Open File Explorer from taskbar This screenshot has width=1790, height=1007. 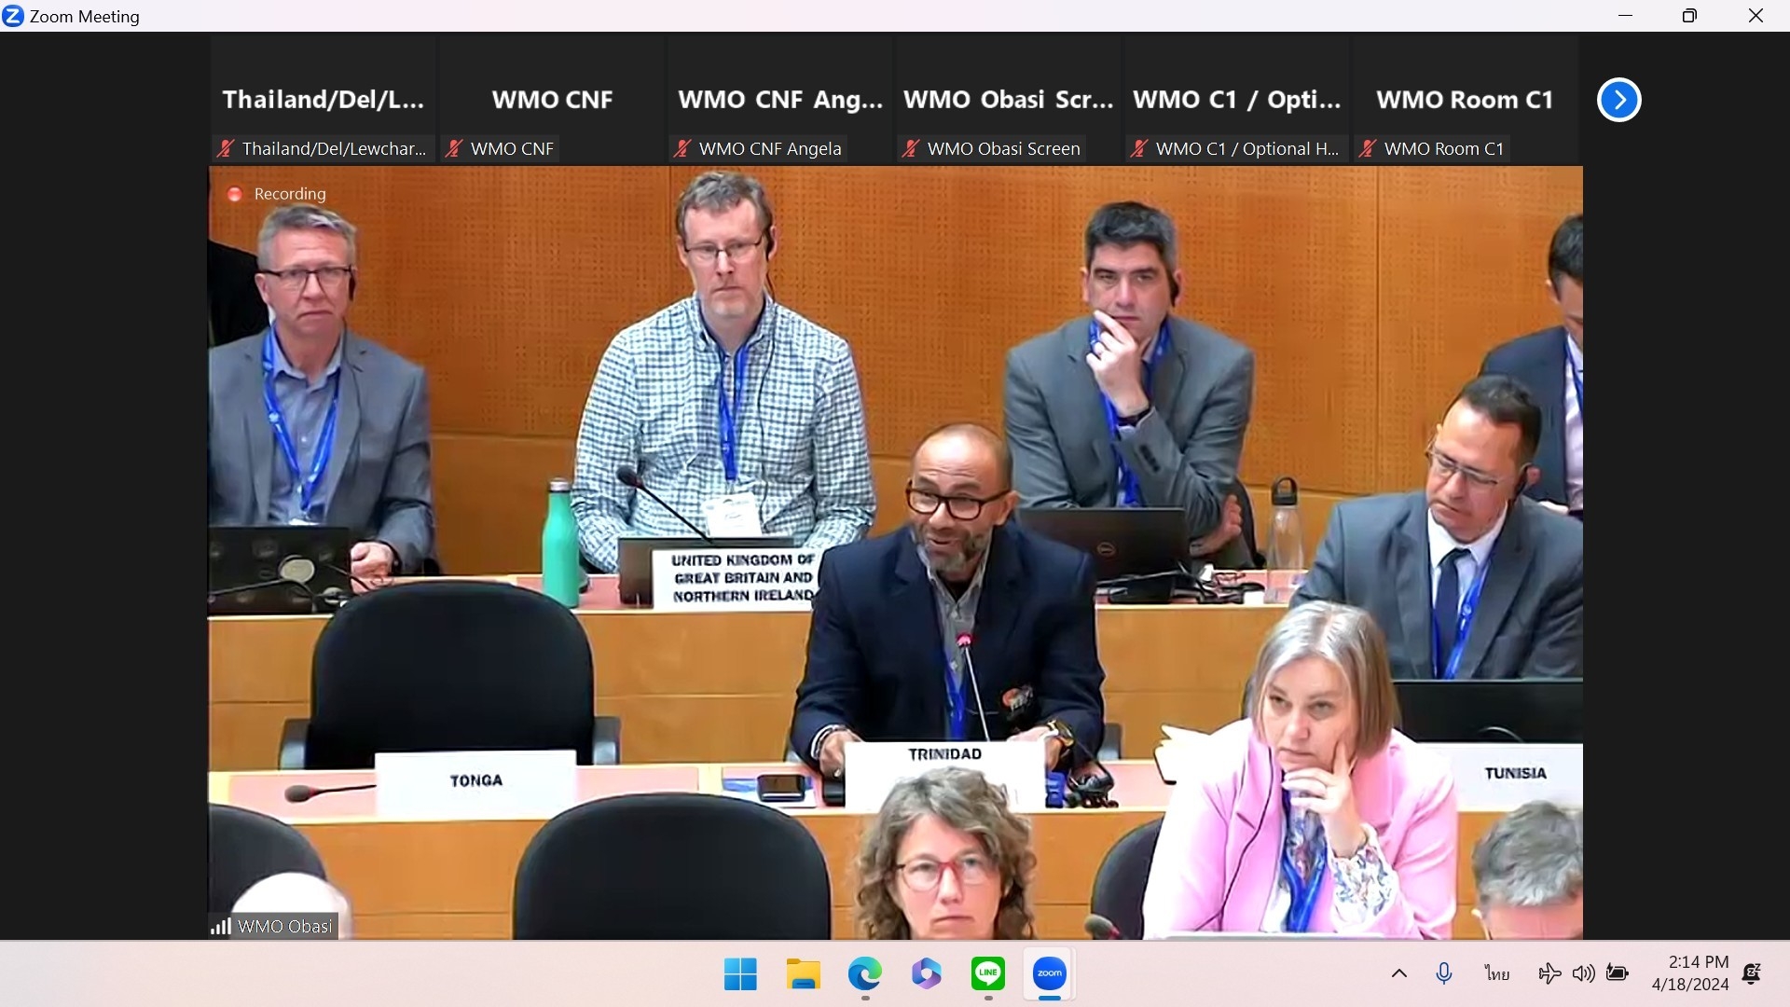tap(803, 974)
